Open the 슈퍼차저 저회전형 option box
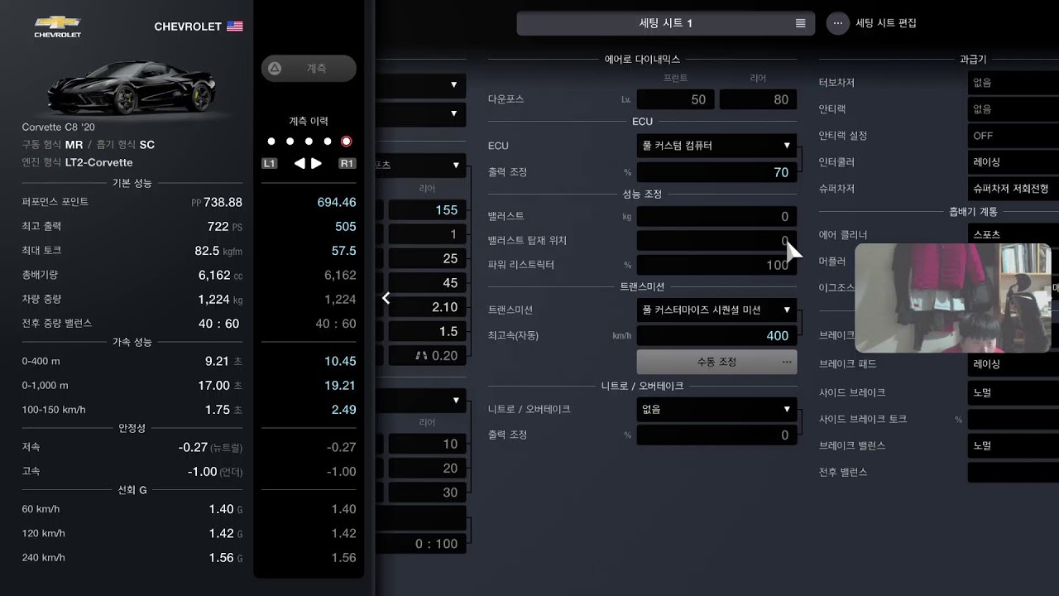Image resolution: width=1059 pixels, height=596 pixels. (x=1013, y=189)
